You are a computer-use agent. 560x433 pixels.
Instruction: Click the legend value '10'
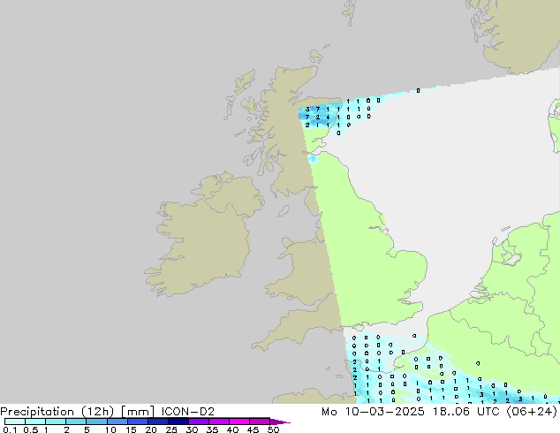(110, 429)
